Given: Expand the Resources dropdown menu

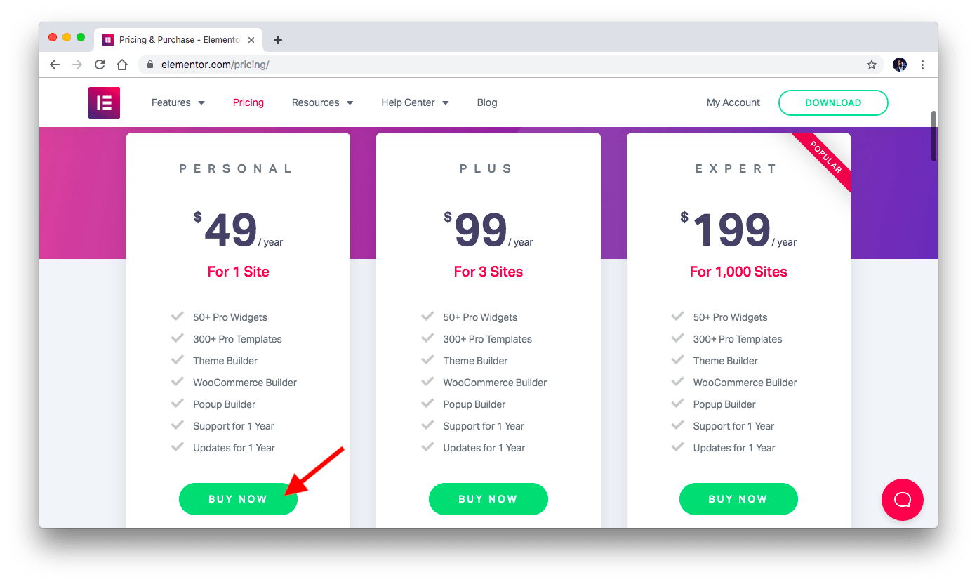Looking at the screenshot, I should (x=322, y=102).
